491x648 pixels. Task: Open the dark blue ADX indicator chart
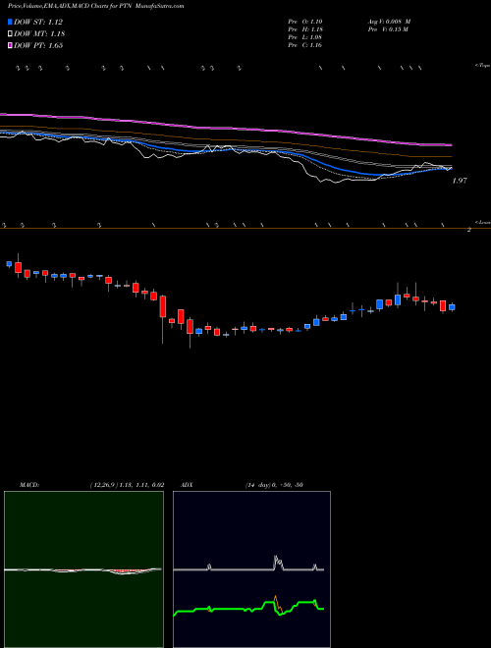(251, 569)
